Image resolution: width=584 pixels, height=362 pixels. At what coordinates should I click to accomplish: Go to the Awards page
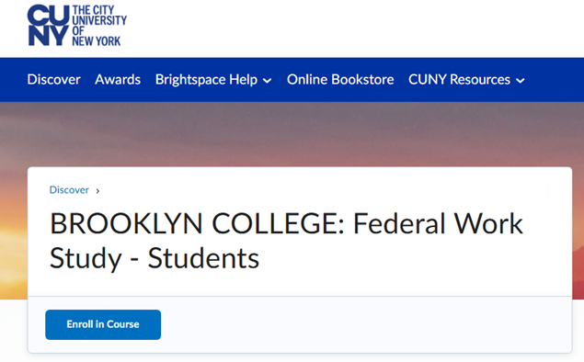(118, 80)
